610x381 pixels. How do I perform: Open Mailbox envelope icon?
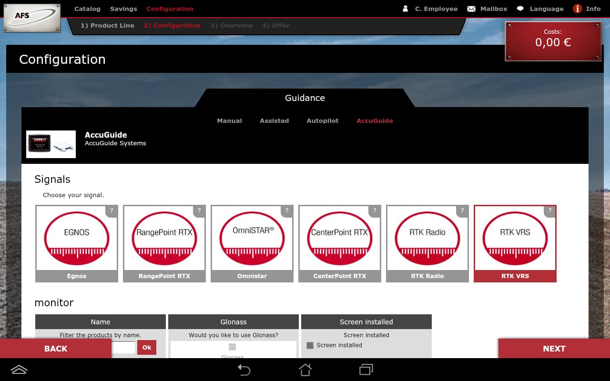tap(471, 9)
